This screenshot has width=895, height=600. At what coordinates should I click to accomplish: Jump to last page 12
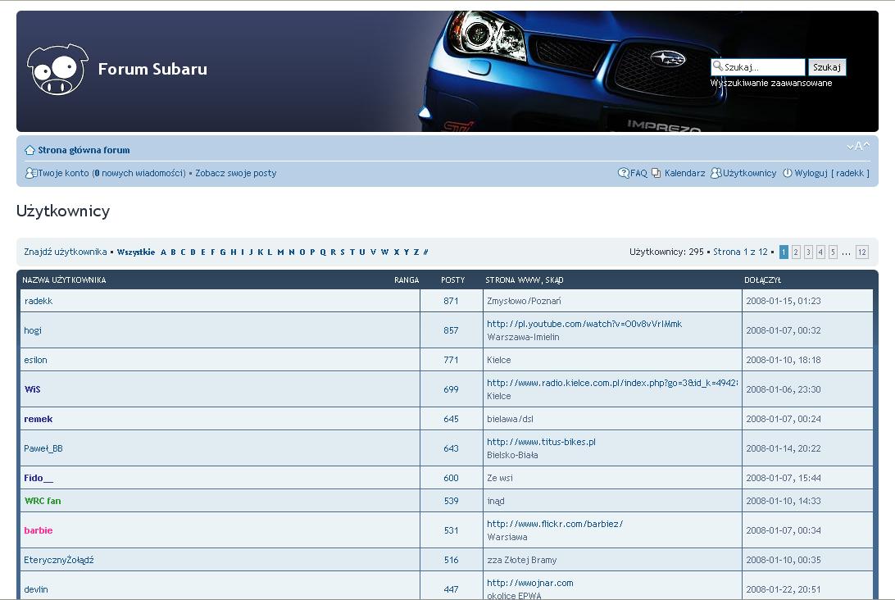[861, 252]
